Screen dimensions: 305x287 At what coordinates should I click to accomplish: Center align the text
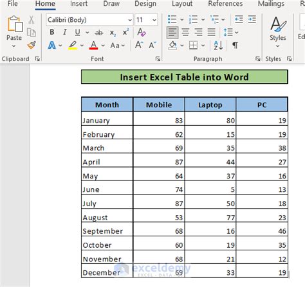[x=185, y=33]
